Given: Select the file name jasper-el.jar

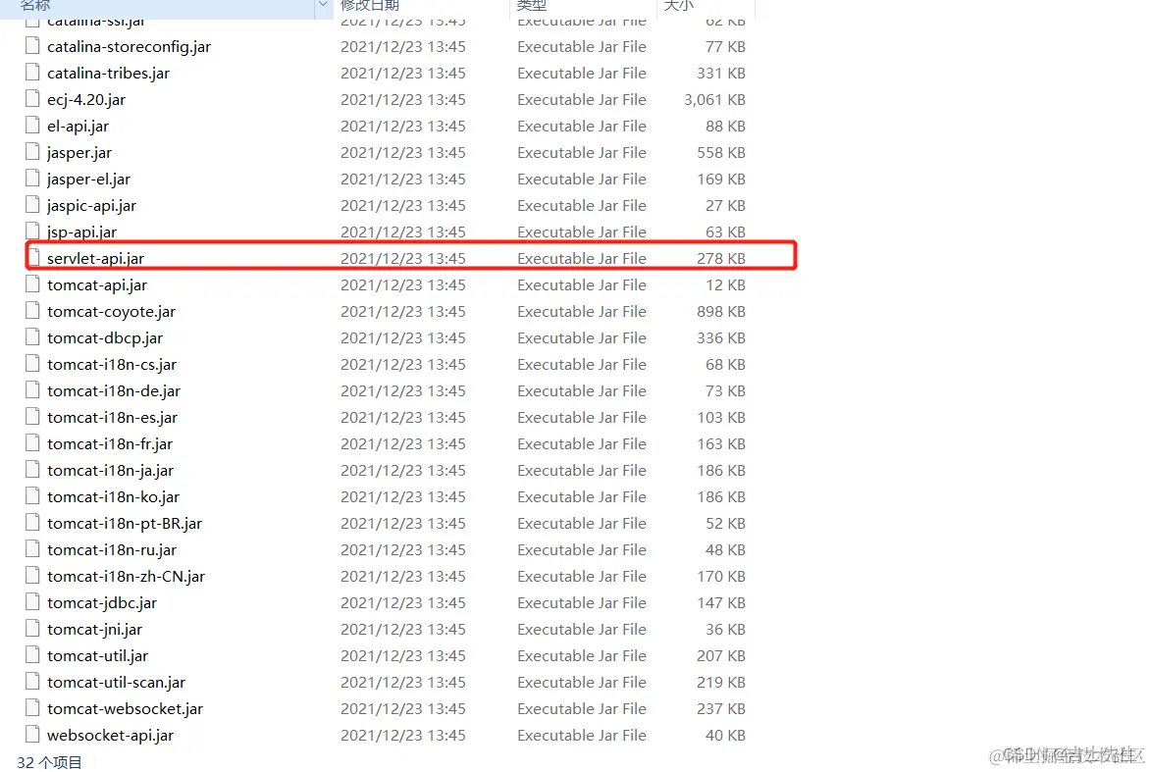Looking at the screenshot, I should coord(88,180).
